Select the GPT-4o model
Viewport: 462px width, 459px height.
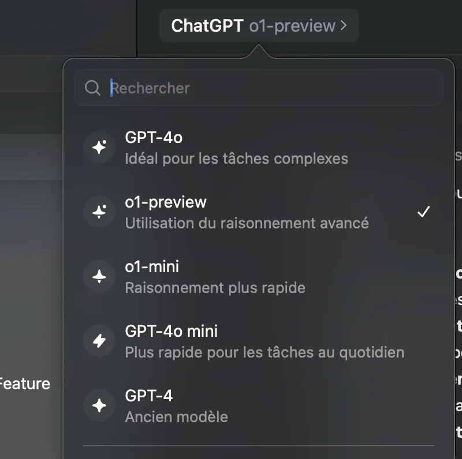[x=258, y=147]
